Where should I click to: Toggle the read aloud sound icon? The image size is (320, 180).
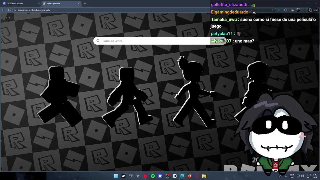279,10
